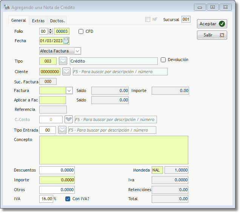This screenshot has height=213, width=240.
Task: Maximize the Nota de Crédito window
Action: (x=212, y=7)
